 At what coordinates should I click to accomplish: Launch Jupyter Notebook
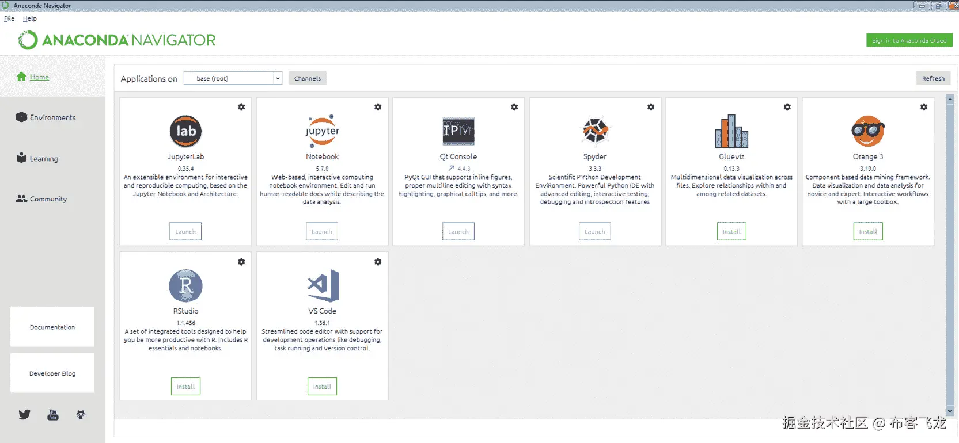pyautogui.click(x=322, y=231)
